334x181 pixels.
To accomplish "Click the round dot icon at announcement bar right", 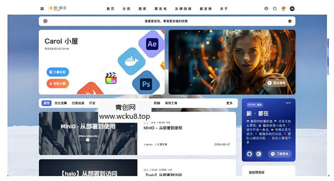I will [x=290, y=21].
